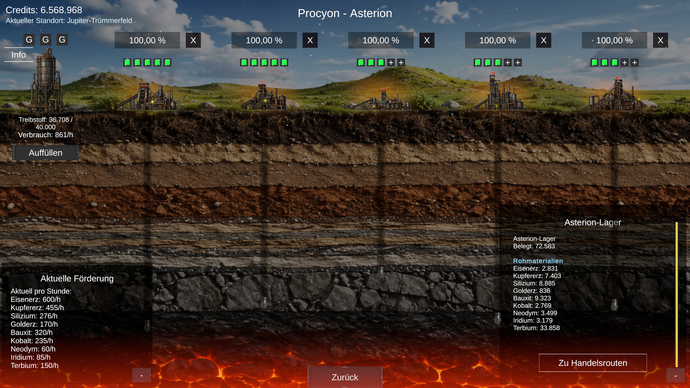Remove the fifth mine with X
Screen dimensions: 690x388
(661, 40)
